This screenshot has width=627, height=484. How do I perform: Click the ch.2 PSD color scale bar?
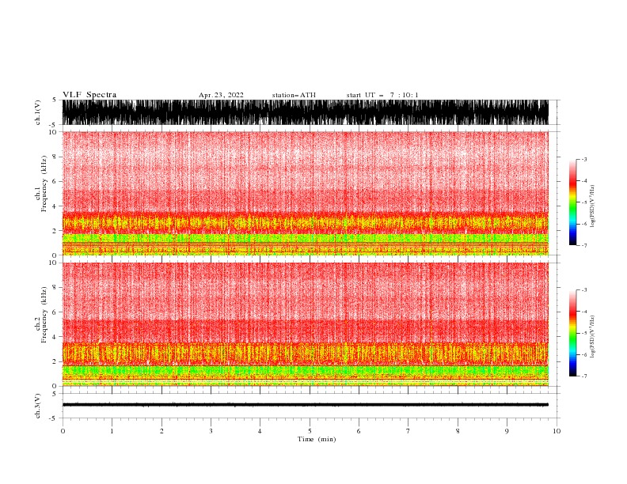572,333
